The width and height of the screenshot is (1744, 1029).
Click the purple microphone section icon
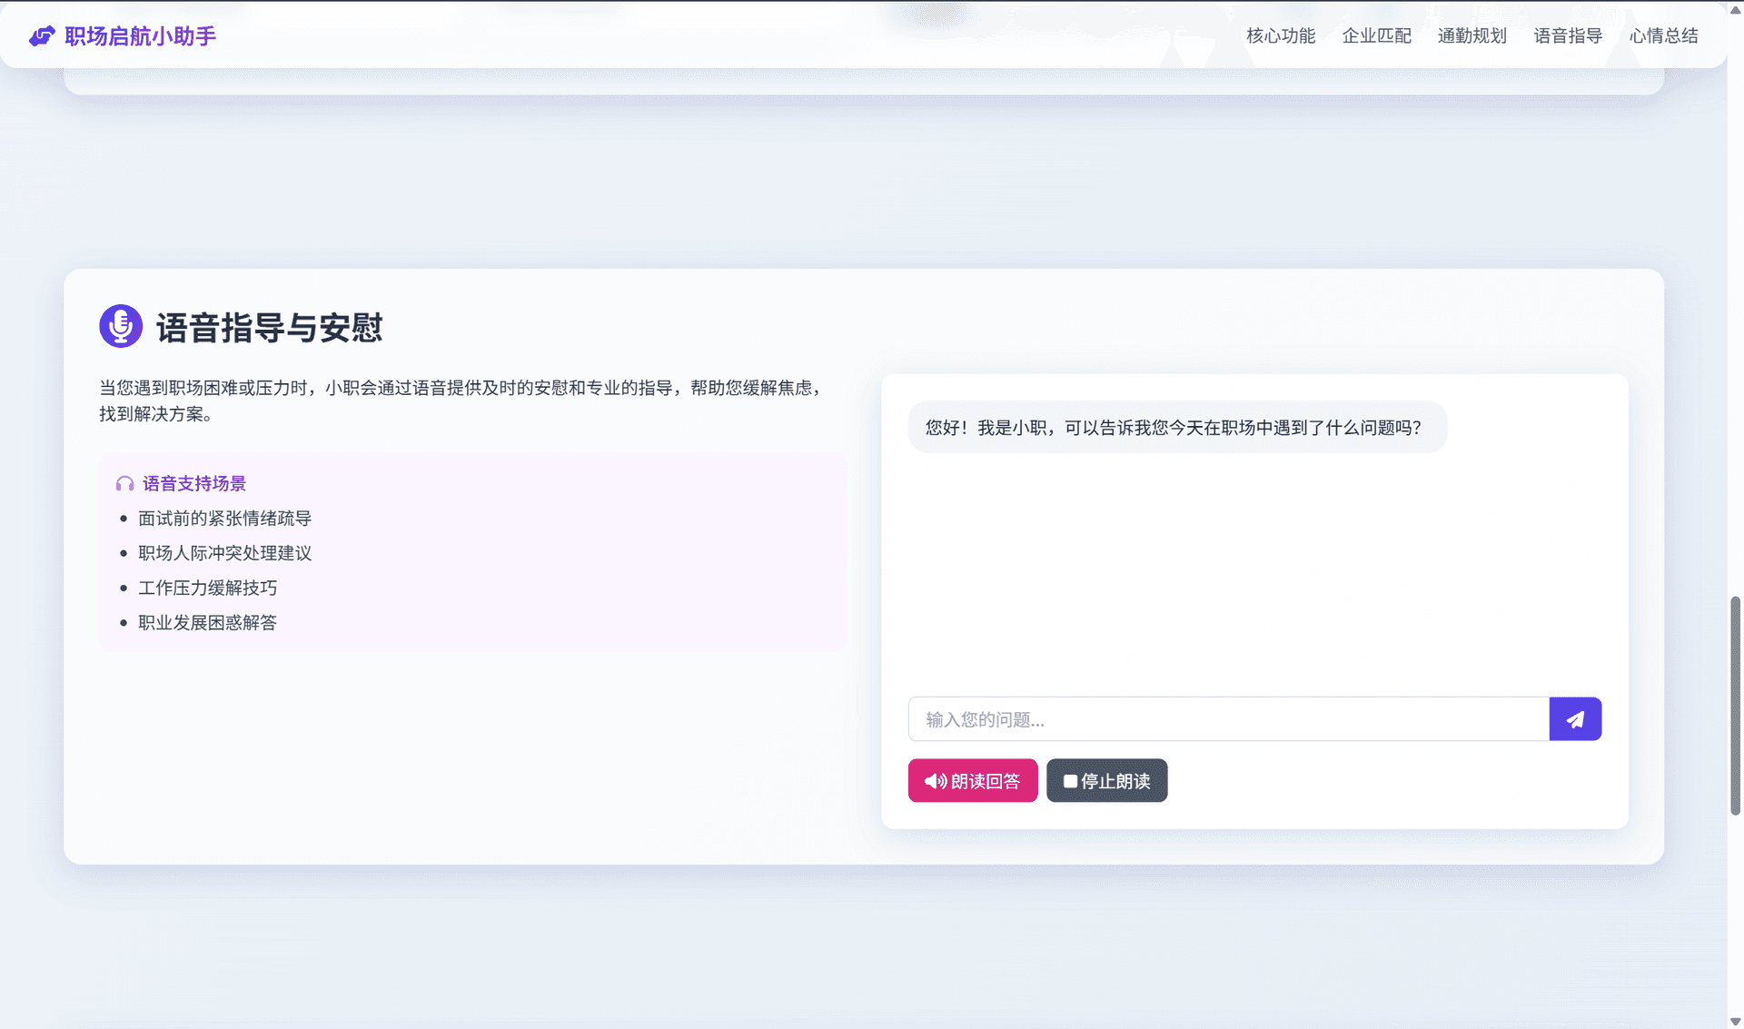click(121, 326)
